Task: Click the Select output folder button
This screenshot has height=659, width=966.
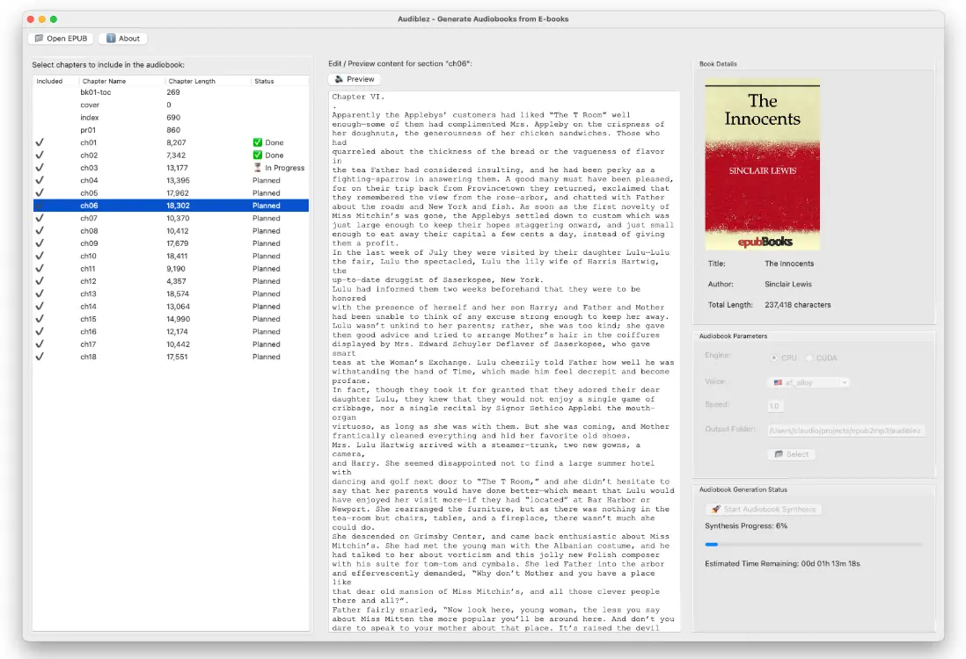Action: point(792,454)
